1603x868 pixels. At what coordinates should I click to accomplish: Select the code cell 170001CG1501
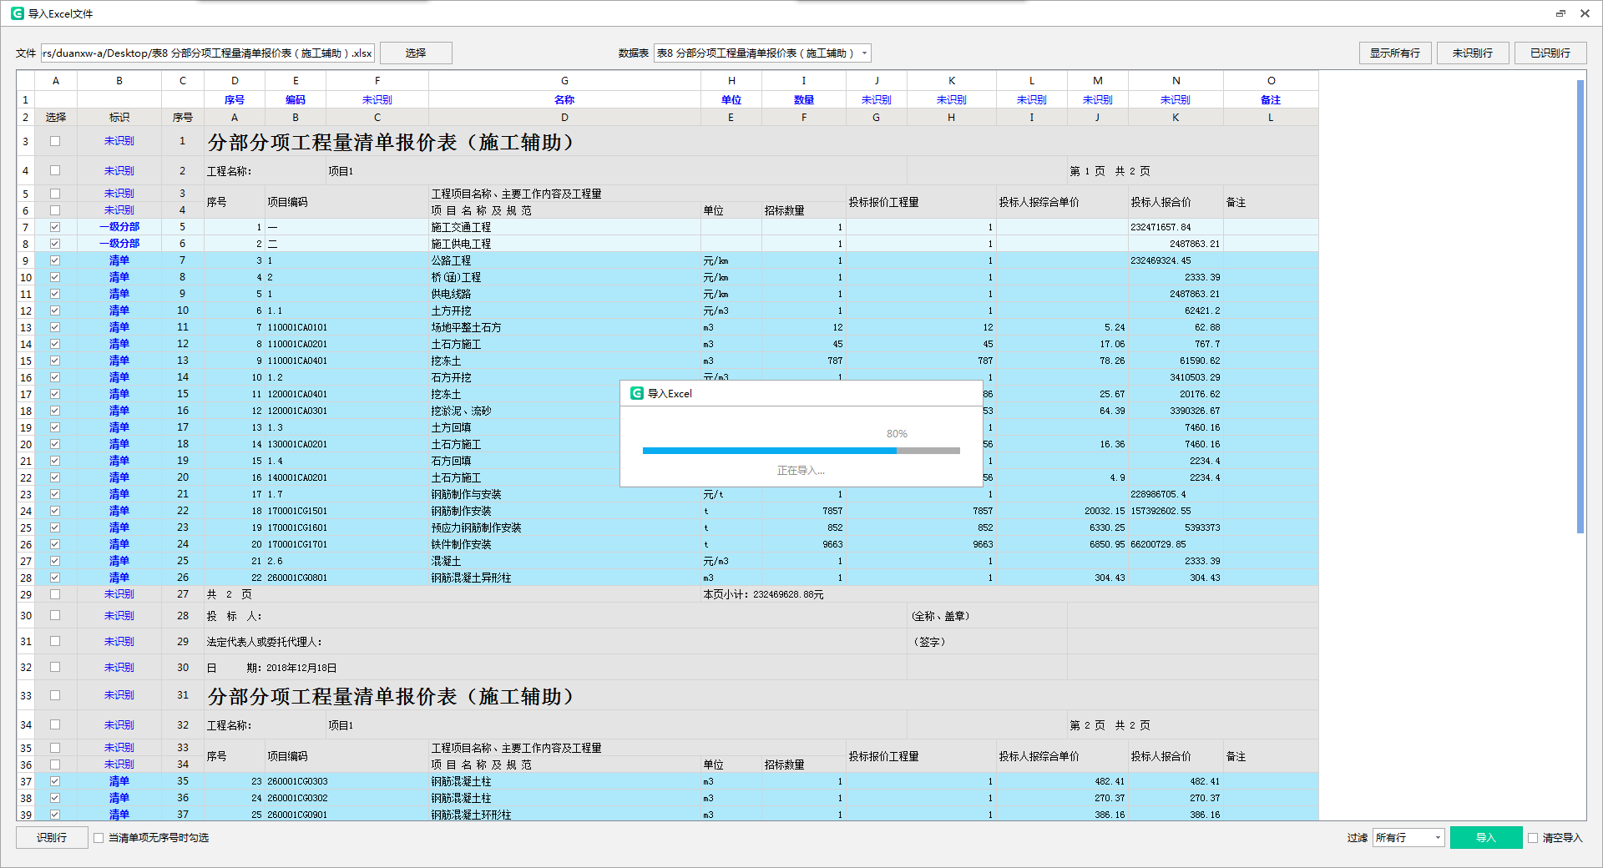click(296, 511)
